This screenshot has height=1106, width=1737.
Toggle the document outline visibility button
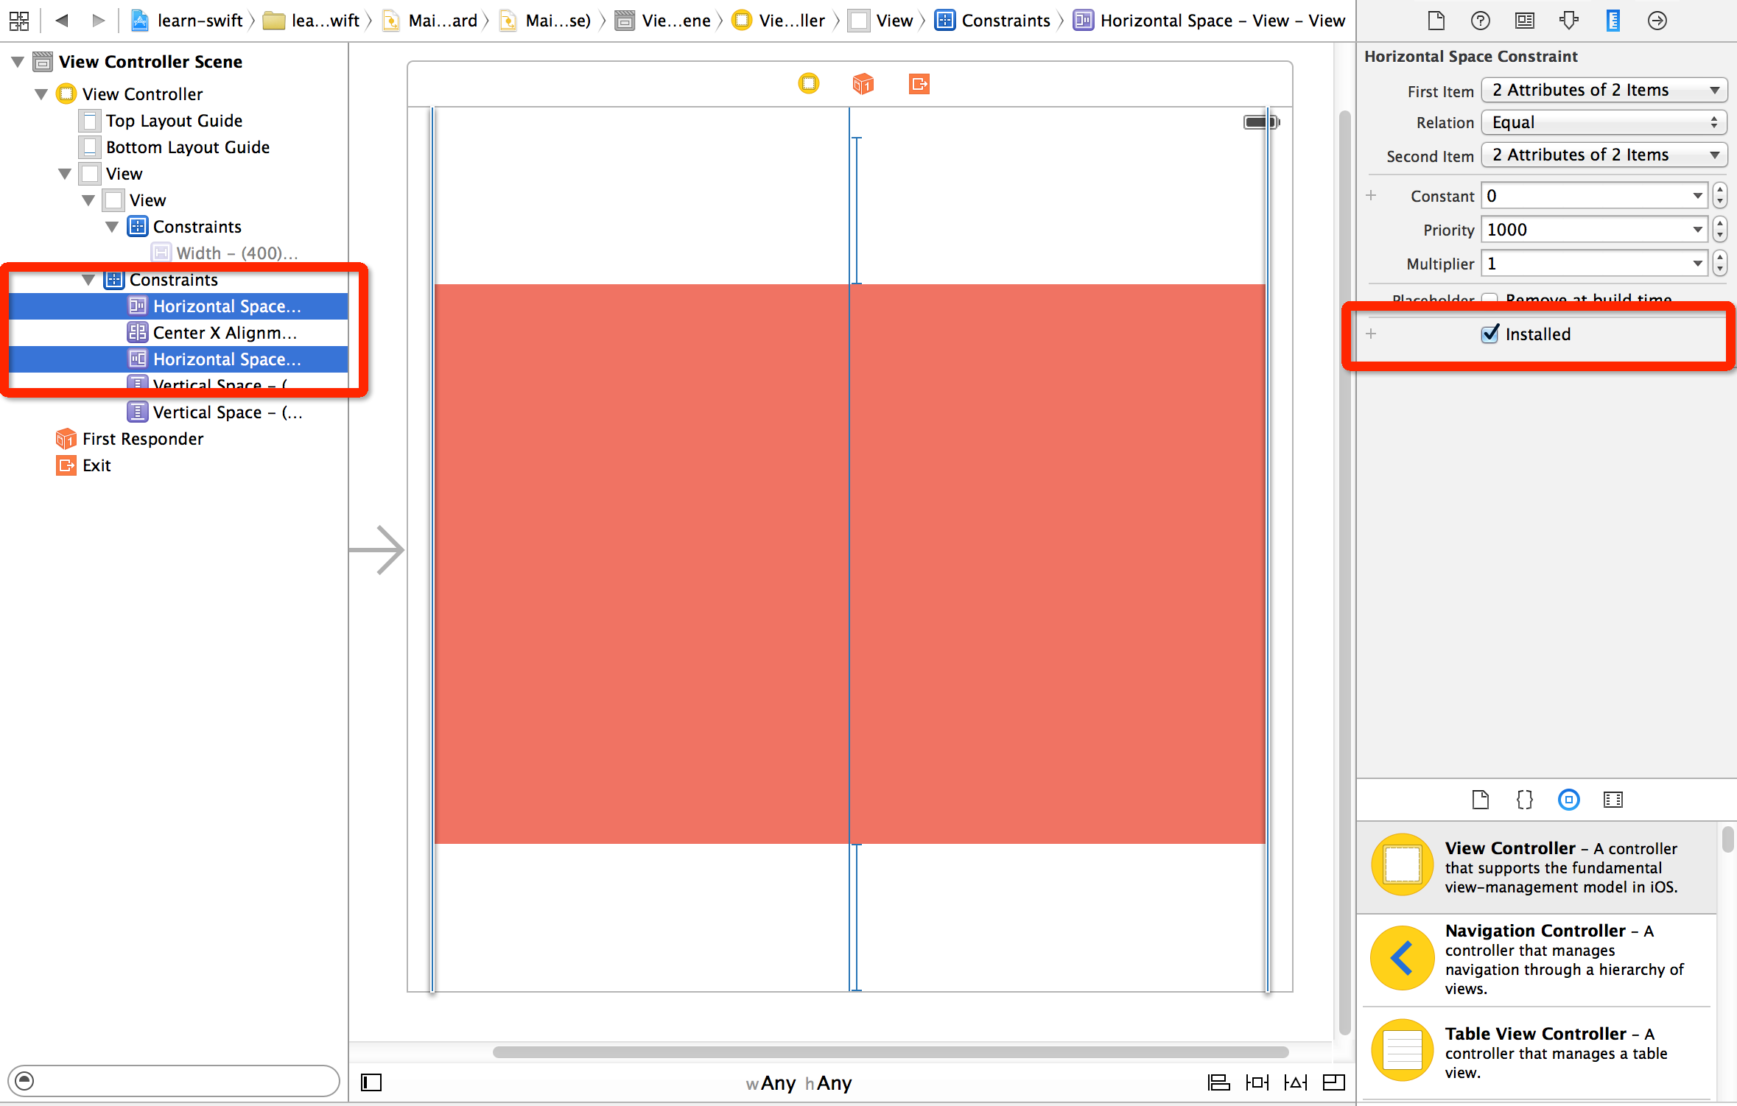pyautogui.click(x=371, y=1082)
